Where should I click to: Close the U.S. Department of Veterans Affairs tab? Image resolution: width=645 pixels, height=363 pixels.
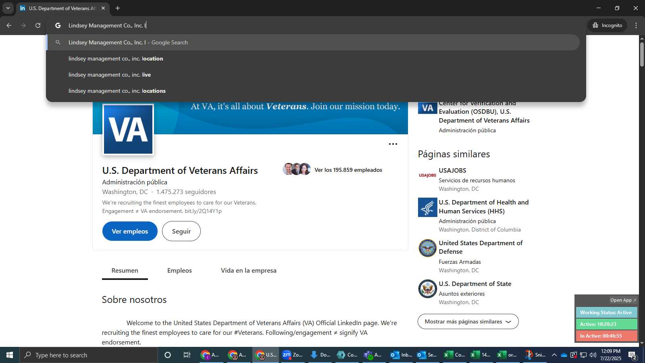point(103,8)
